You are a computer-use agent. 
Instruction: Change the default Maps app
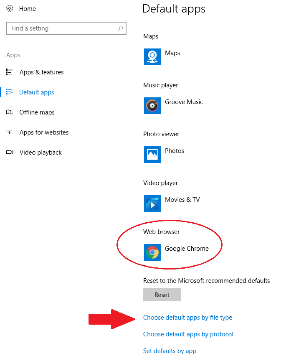pos(172,53)
